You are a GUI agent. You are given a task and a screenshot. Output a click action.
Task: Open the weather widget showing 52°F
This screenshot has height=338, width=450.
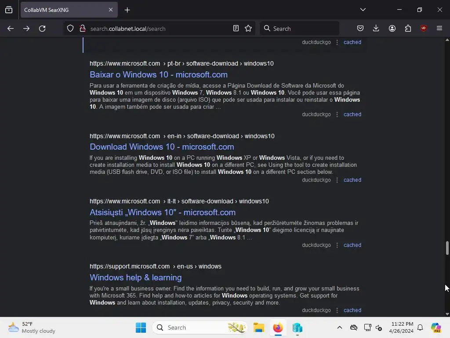(x=32, y=327)
